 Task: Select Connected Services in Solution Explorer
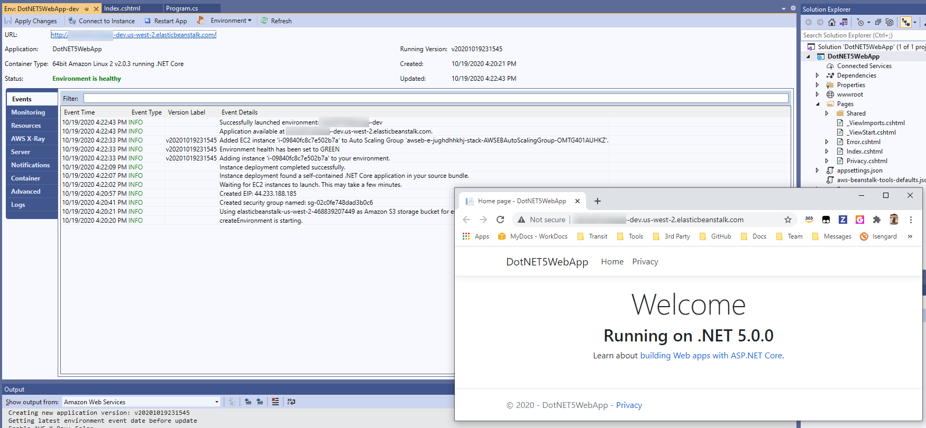[x=864, y=66]
